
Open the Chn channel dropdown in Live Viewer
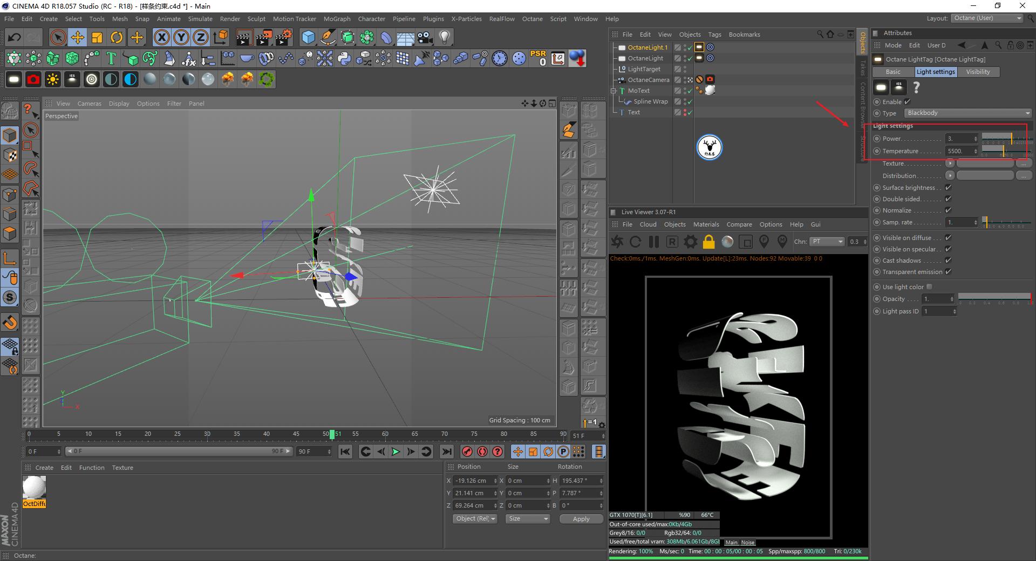click(827, 242)
